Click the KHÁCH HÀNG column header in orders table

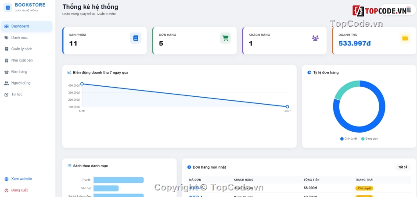pyautogui.click(x=243, y=180)
